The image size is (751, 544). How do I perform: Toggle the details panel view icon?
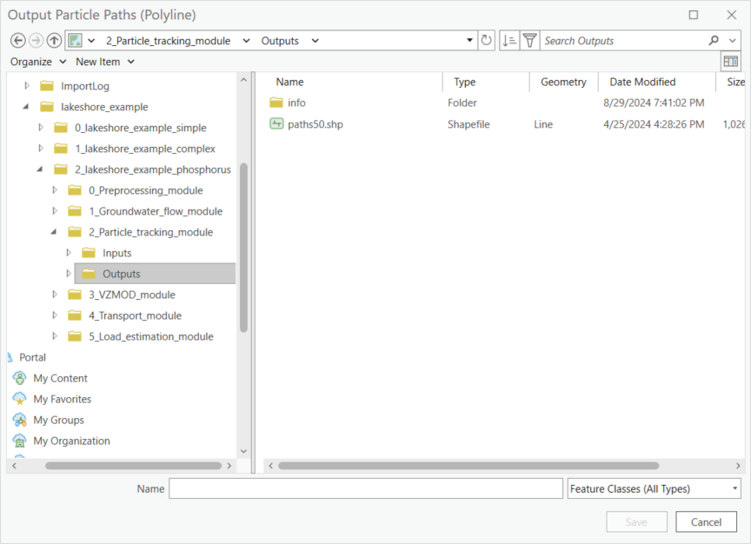[x=730, y=62]
